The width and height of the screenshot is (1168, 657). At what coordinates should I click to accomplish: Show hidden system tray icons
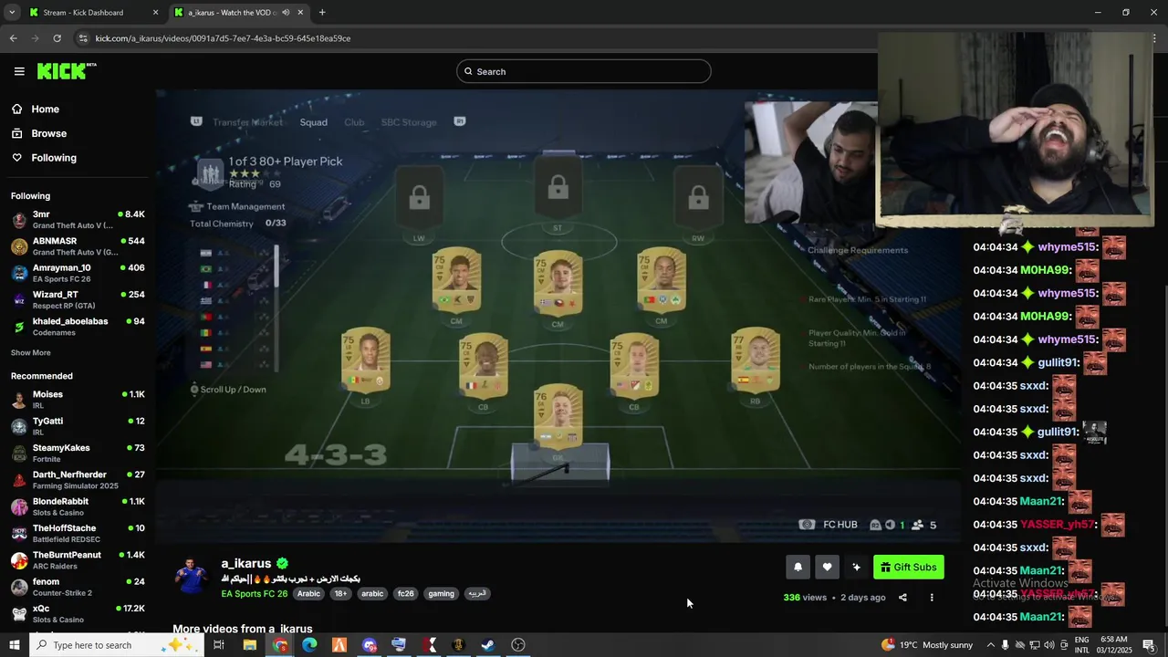(991, 645)
